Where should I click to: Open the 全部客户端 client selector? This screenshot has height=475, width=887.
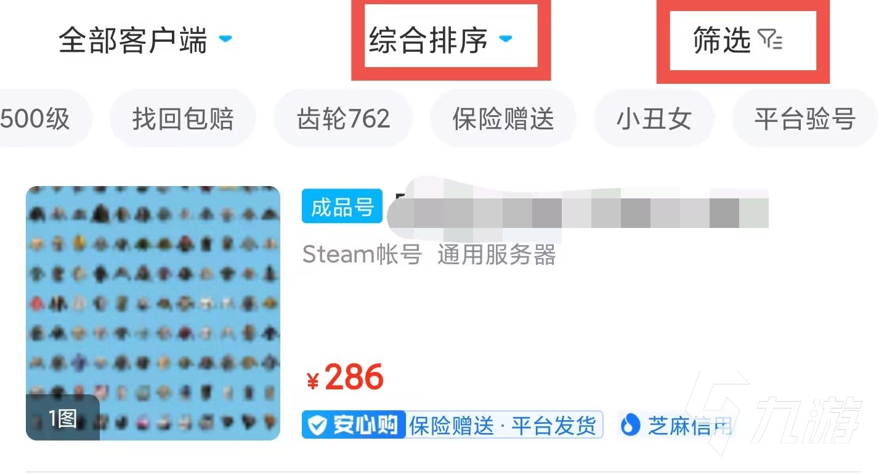click(x=145, y=41)
